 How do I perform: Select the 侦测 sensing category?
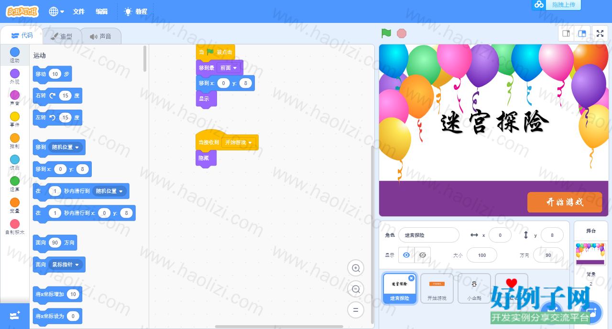[x=15, y=163]
